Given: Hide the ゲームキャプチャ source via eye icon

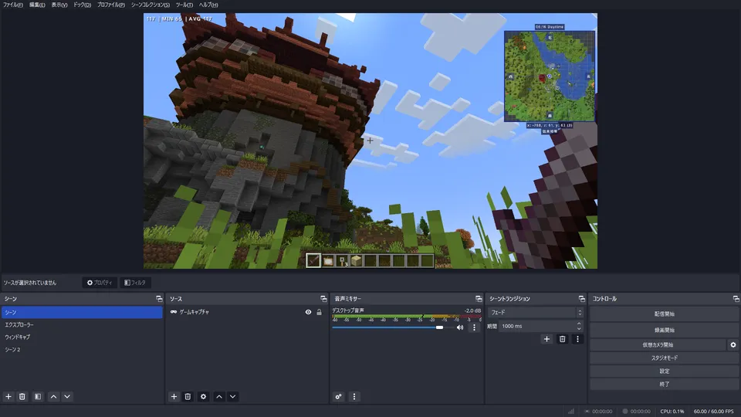Looking at the screenshot, I should point(308,312).
